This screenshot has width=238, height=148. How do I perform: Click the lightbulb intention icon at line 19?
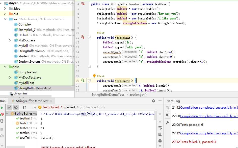[x=94, y=76]
